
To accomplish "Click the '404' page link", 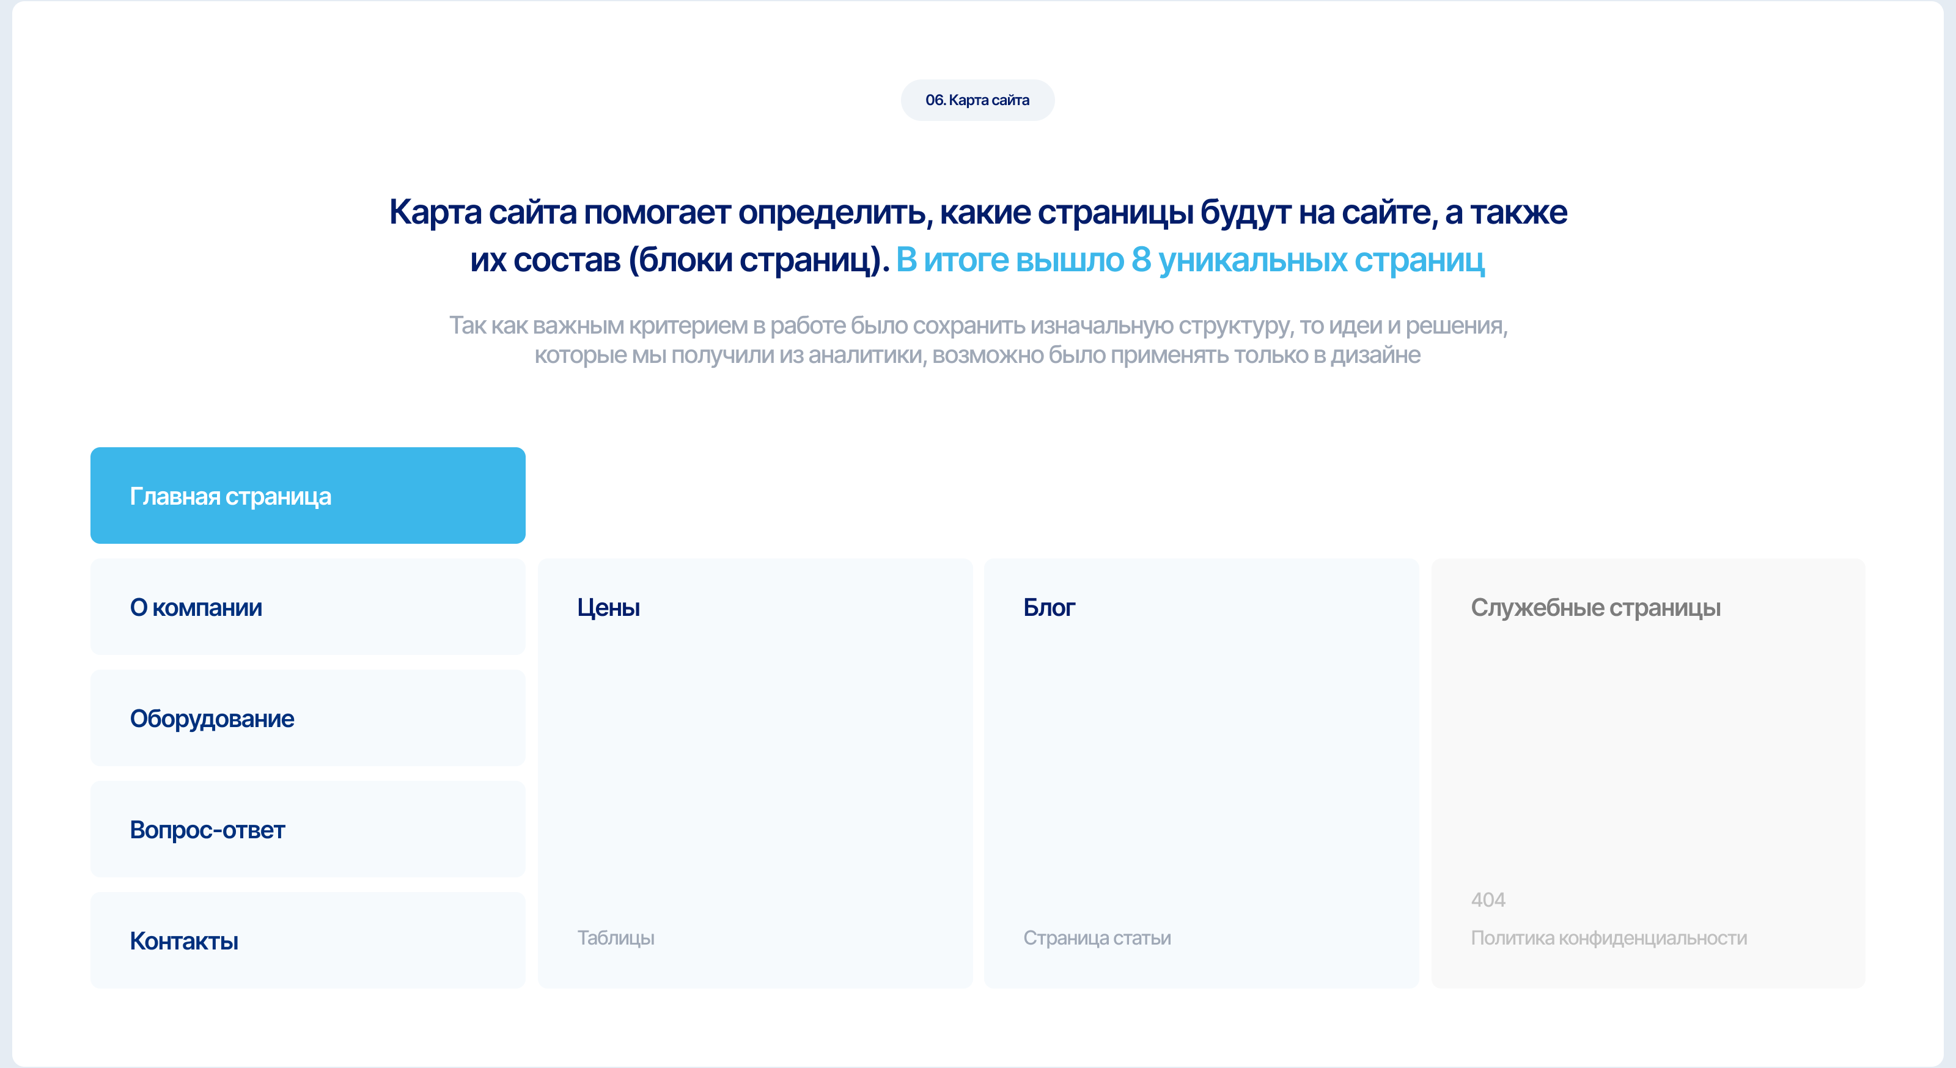I will pos(1488,899).
